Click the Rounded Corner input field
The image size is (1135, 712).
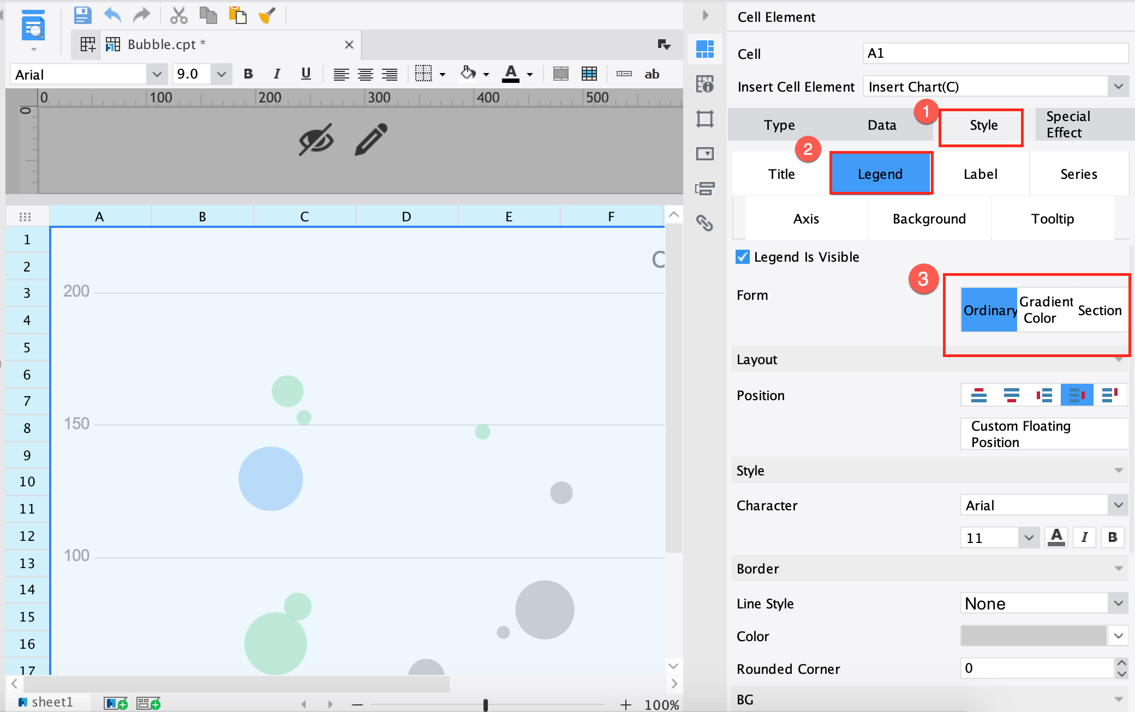click(1036, 668)
